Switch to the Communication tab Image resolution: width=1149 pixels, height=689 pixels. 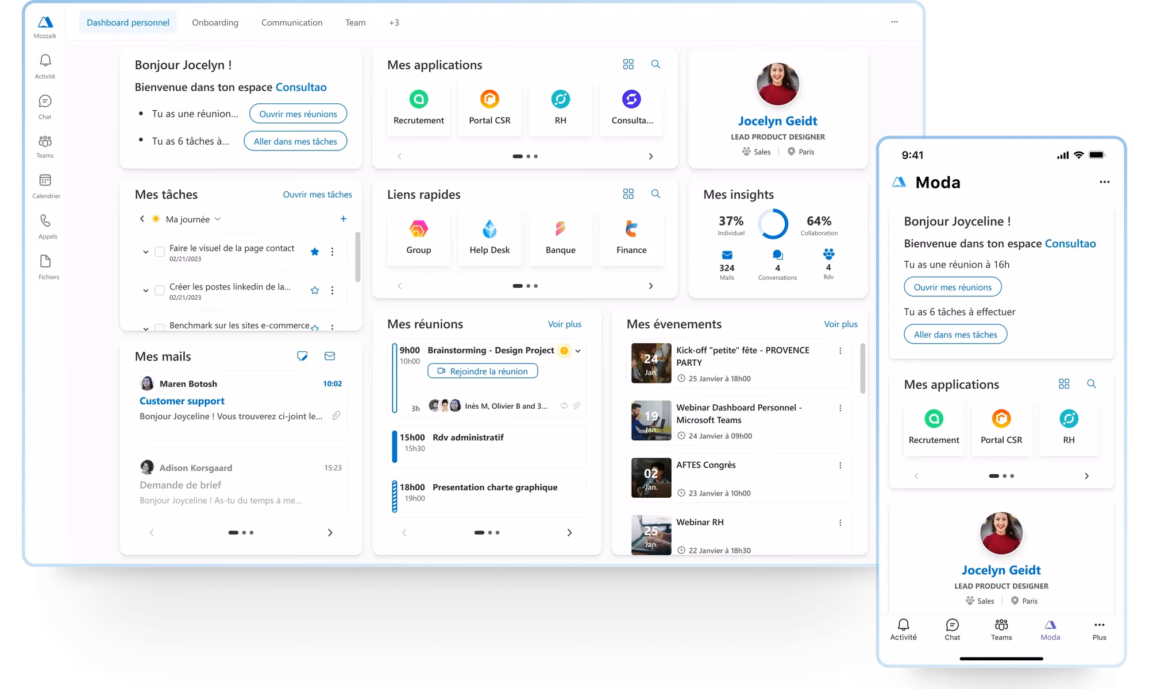[x=292, y=22]
